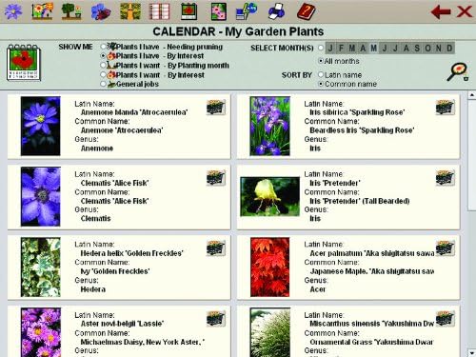Open the garden path design icon
Screen dimensions: 476x357
click(x=130, y=11)
